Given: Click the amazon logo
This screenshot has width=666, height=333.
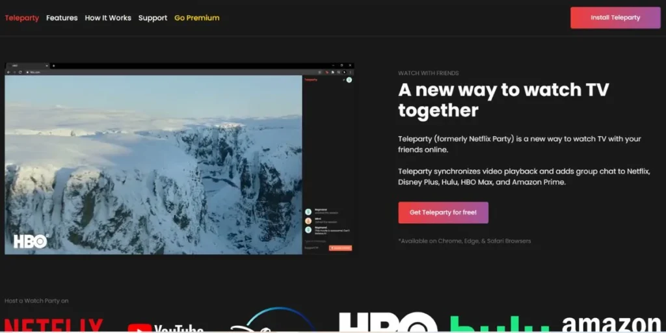Looking at the screenshot, I should (611, 325).
